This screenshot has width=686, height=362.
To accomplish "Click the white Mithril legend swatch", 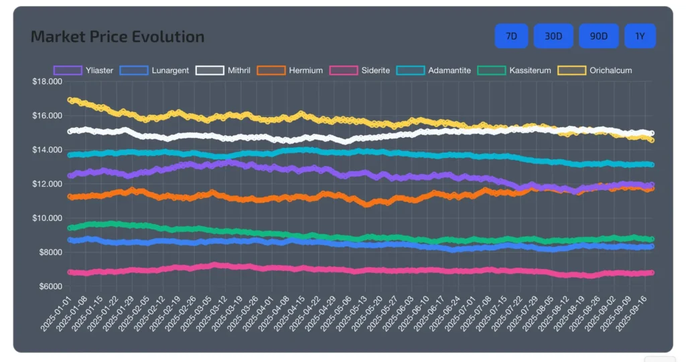I will (210, 70).
